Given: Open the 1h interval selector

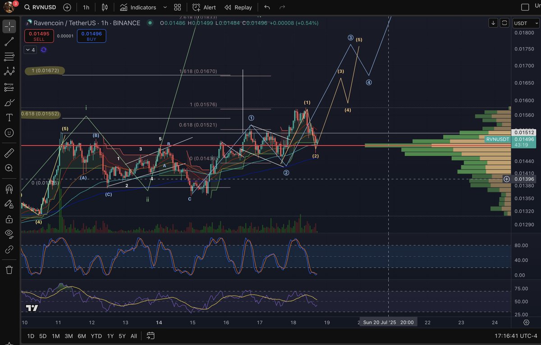Looking at the screenshot, I should click(86, 8).
